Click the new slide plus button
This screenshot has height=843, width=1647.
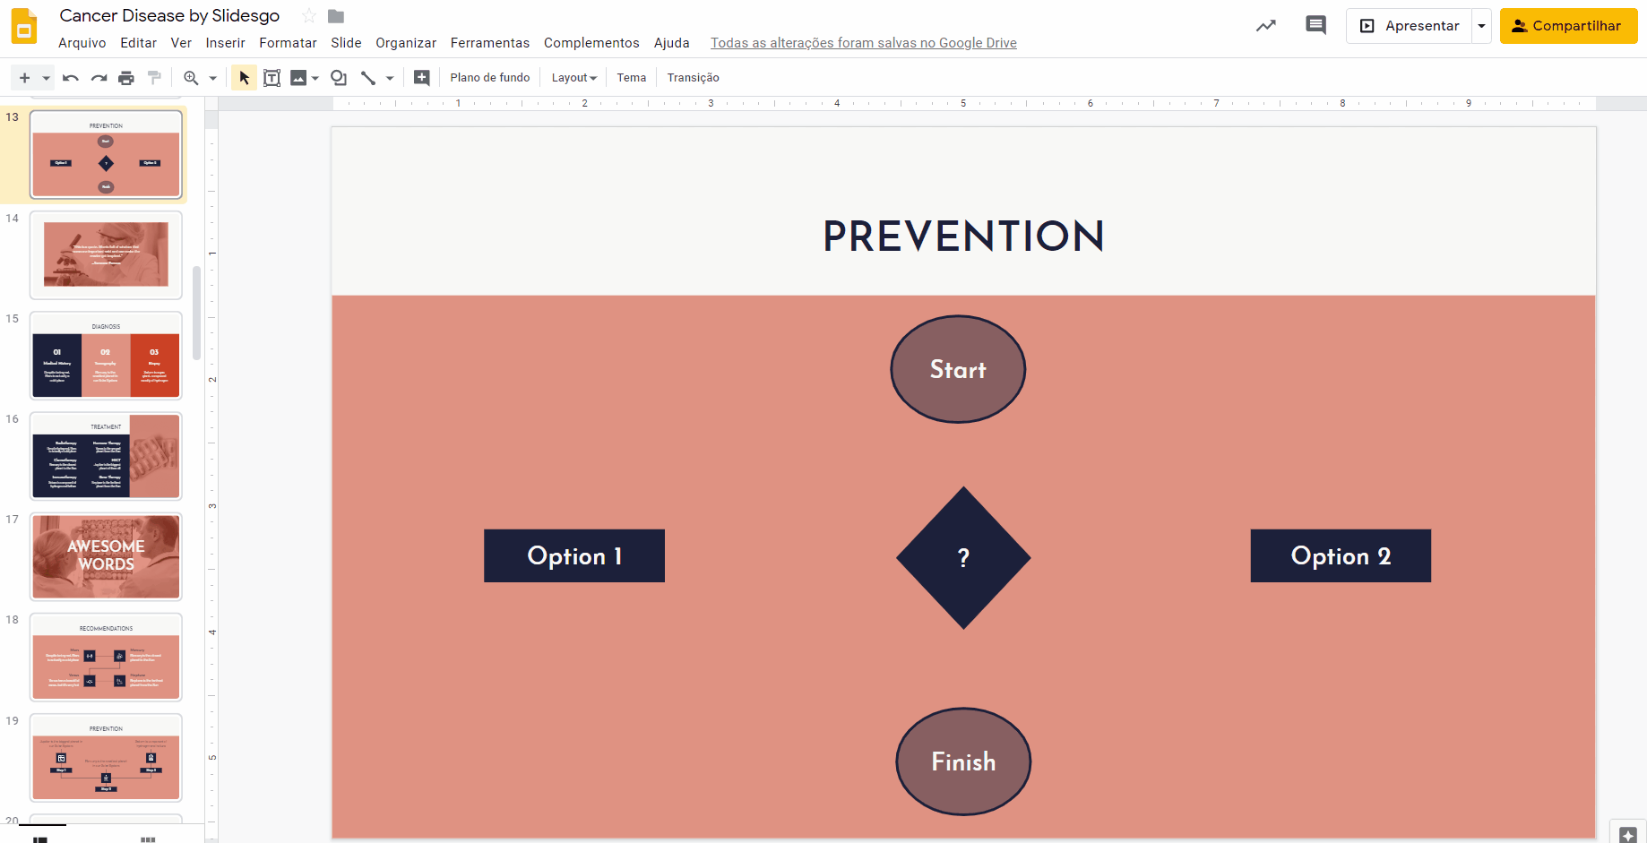(24, 78)
